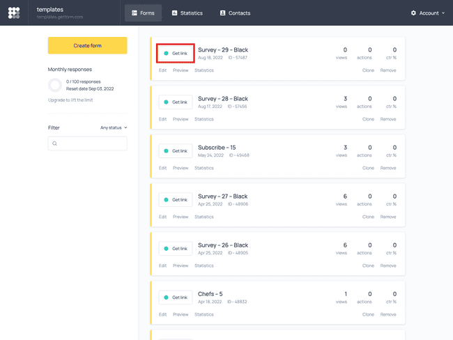The image size is (453, 340).
Task: Get link for Survey - 28 - Black
Action: click(x=176, y=102)
